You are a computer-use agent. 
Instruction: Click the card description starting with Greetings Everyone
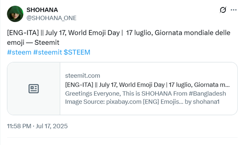coord(145,98)
